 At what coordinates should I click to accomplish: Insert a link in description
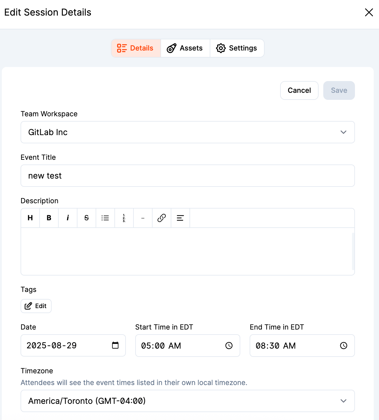click(162, 218)
